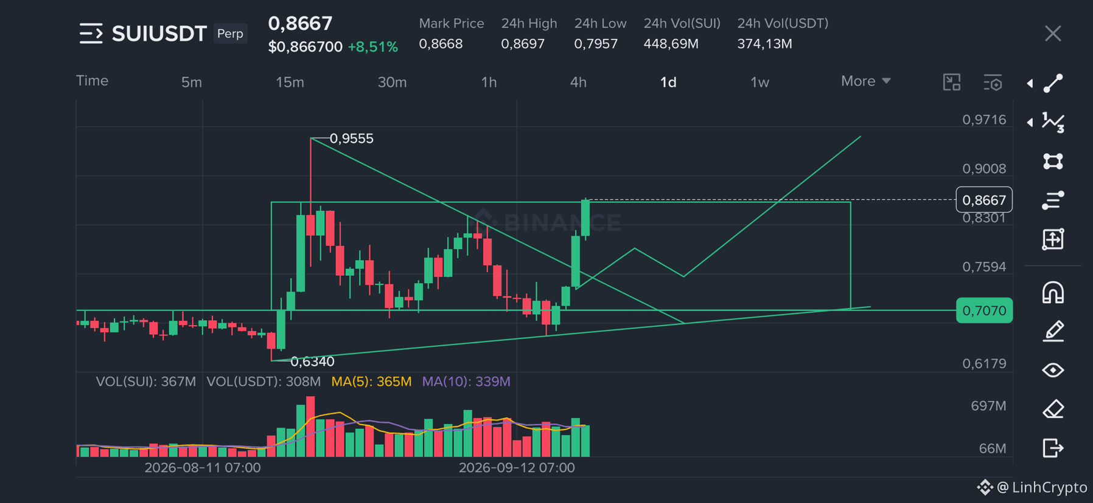Select the wave pattern drawing tool

pyautogui.click(x=1053, y=123)
